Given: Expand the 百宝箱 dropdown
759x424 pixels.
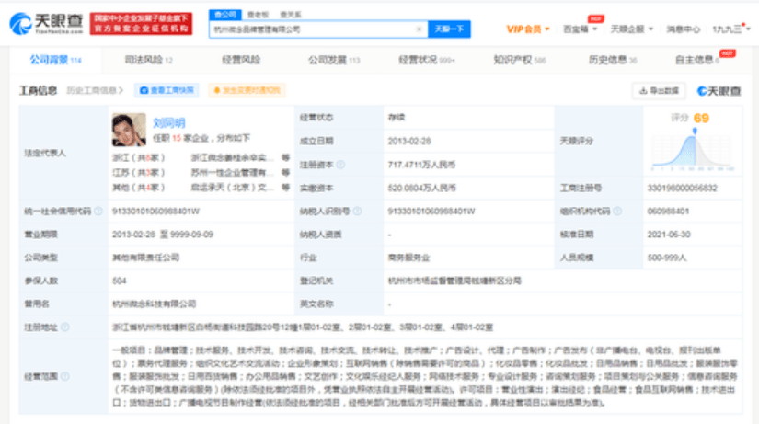Looking at the screenshot, I should 580,29.
